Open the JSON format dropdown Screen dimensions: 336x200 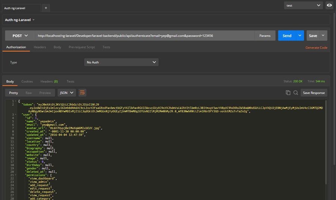click(67, 93)
